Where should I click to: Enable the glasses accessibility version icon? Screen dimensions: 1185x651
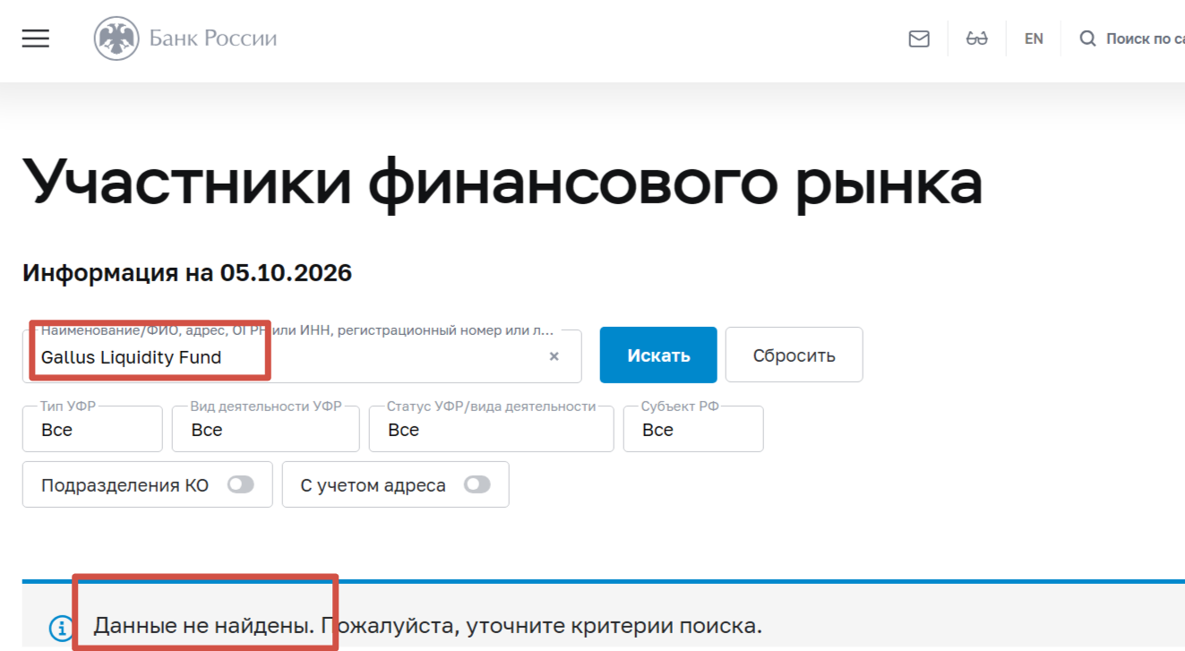[976, 39]
